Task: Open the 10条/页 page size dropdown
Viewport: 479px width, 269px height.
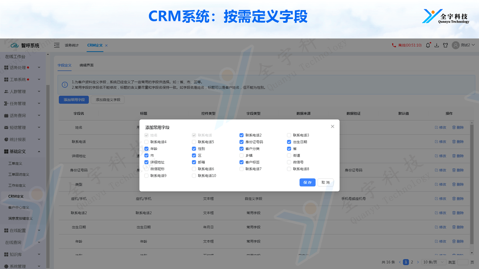Action: pyautogui.click(x=434, y=262)
